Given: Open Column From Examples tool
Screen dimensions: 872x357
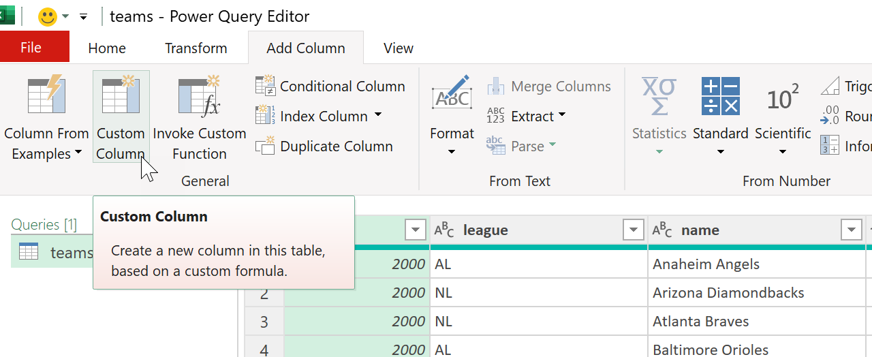Looking at the screenshot, I should (x=46, y=97).
